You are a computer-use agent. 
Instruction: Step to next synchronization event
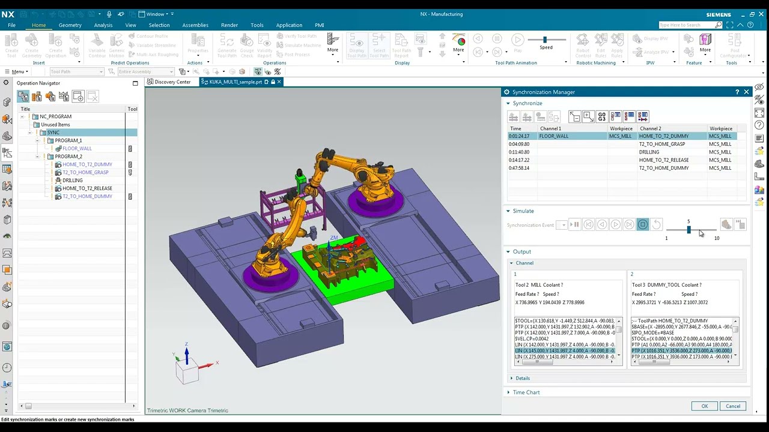[x=629, y=224]
